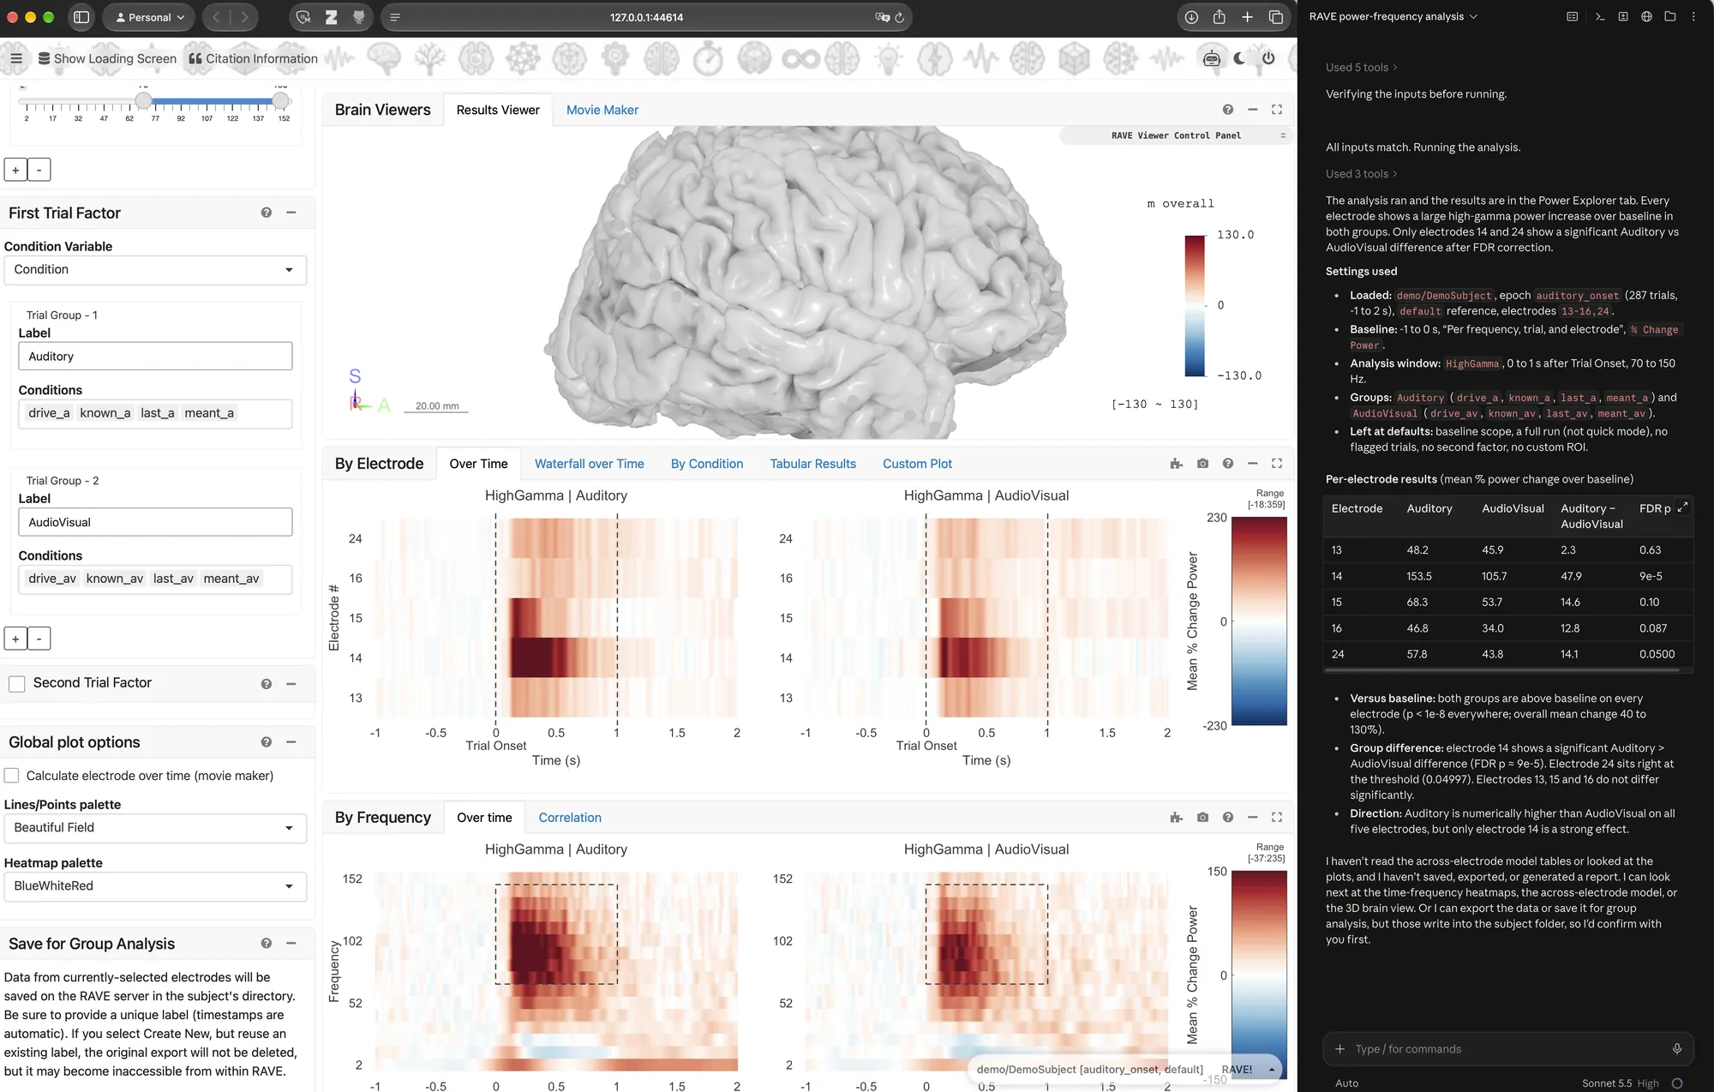The image size is (1714, 1092).
Task: Collapse the By Frequency card
Action: coord(1252,818)
